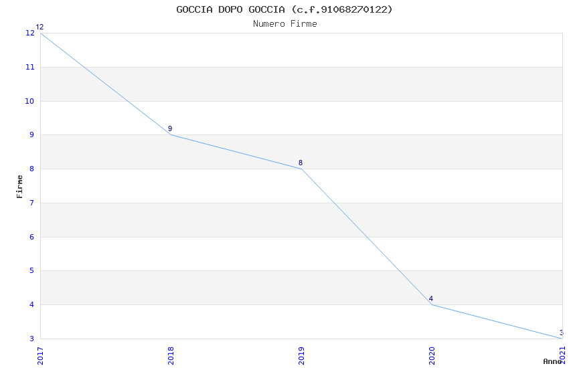Click the Firme vertical axis label
569x368 pixels.
point(19,187)
